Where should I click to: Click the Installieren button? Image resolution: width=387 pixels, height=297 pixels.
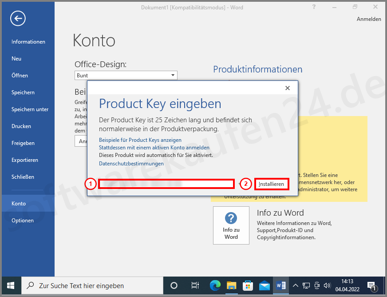[271, 184]
